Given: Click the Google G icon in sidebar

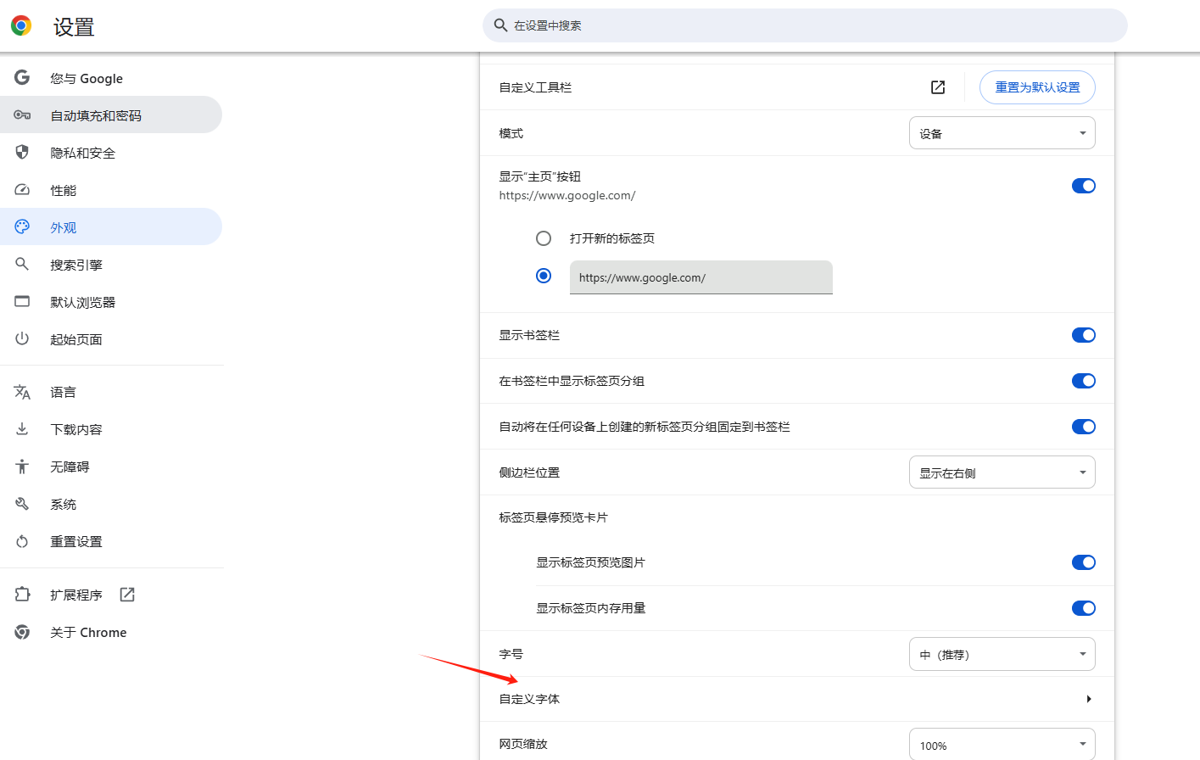Looking at the screenshot, I should (22, 78).
